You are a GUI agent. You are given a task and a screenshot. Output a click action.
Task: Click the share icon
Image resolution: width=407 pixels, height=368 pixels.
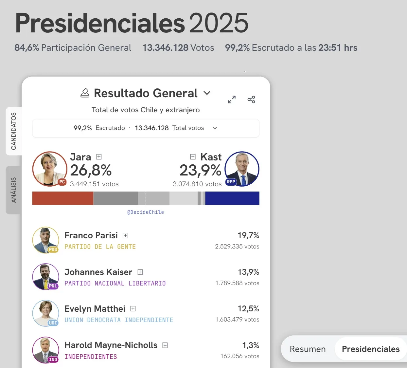[x=251, y=100]
